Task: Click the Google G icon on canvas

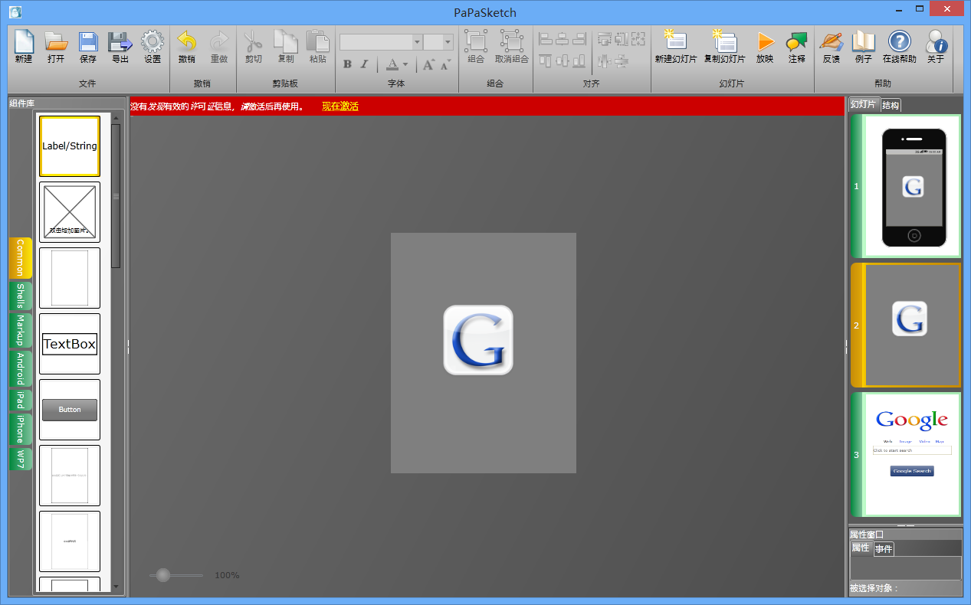Action: [x=478, y=340]
